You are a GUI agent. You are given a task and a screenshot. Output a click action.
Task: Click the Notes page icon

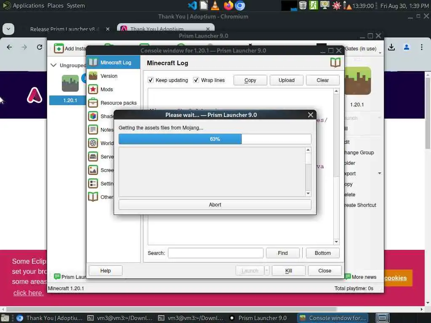(x=93, y=130)
